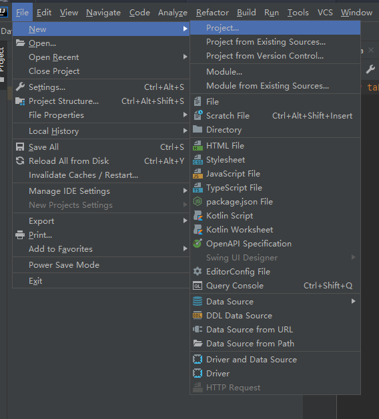Click the Project Structure icon

pyautogui.click(x=20, y=101)
